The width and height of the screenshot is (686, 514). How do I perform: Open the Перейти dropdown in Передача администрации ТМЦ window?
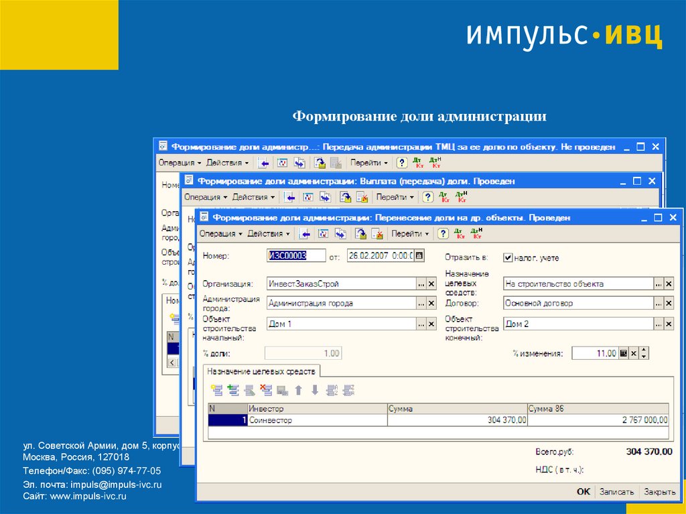tap(369, 163)
